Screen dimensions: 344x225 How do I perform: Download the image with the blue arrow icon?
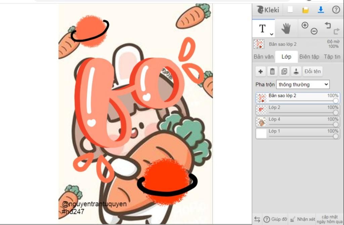click(321, 10)
